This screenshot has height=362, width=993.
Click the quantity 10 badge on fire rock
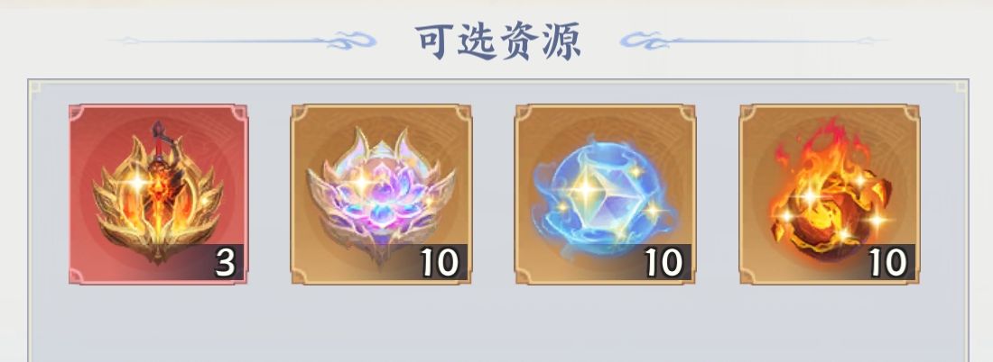(x=889, y=261)
